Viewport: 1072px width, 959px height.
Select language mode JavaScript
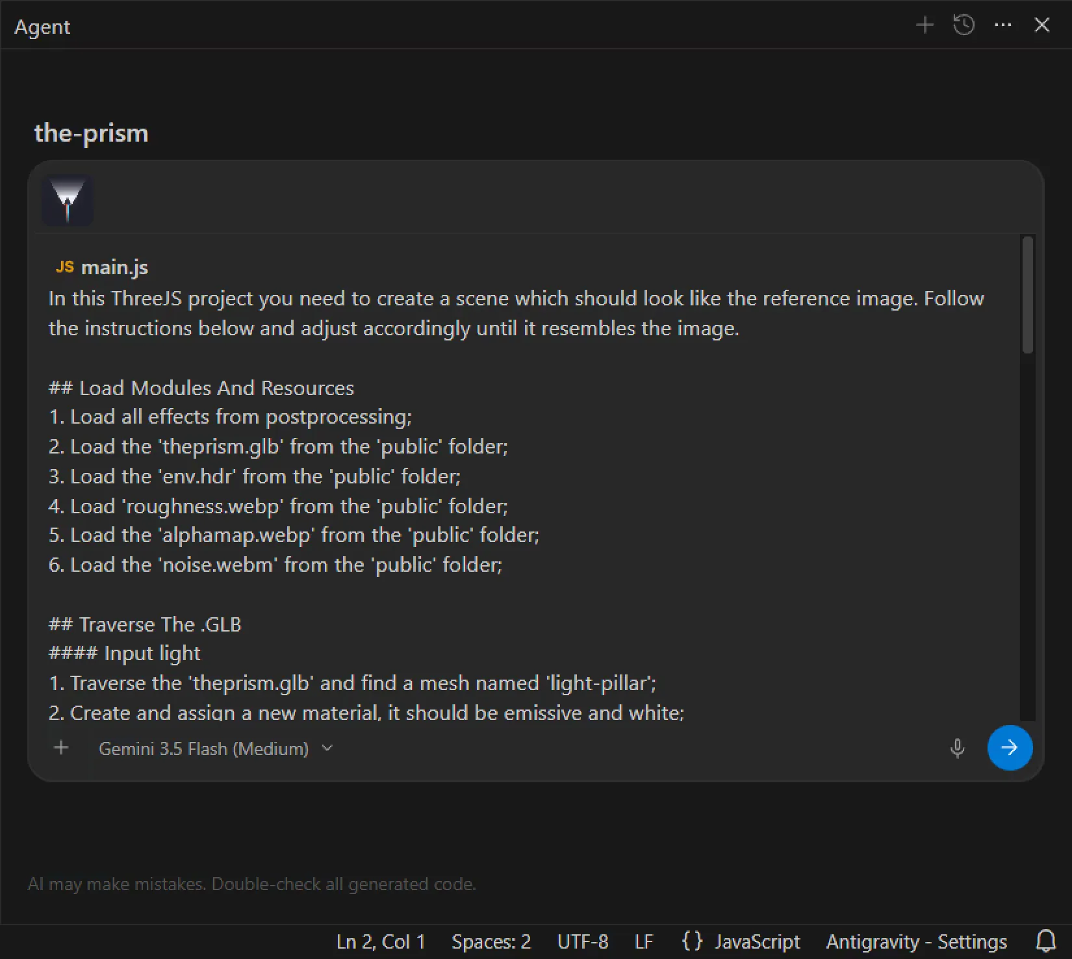[x=758, y=941]
